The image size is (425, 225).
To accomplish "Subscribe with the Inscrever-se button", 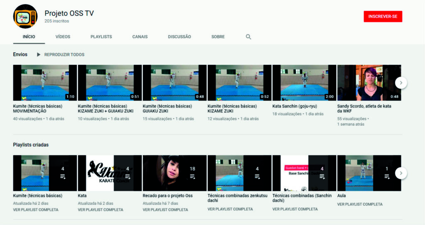I will (x=383, y=16).
